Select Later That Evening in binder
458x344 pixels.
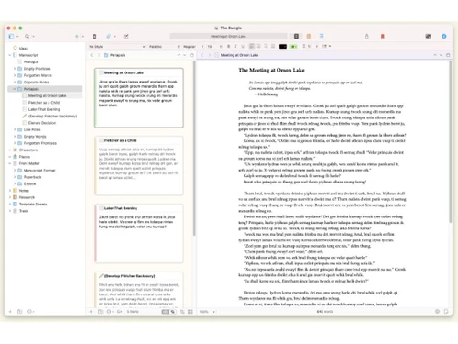coord(44,109)
